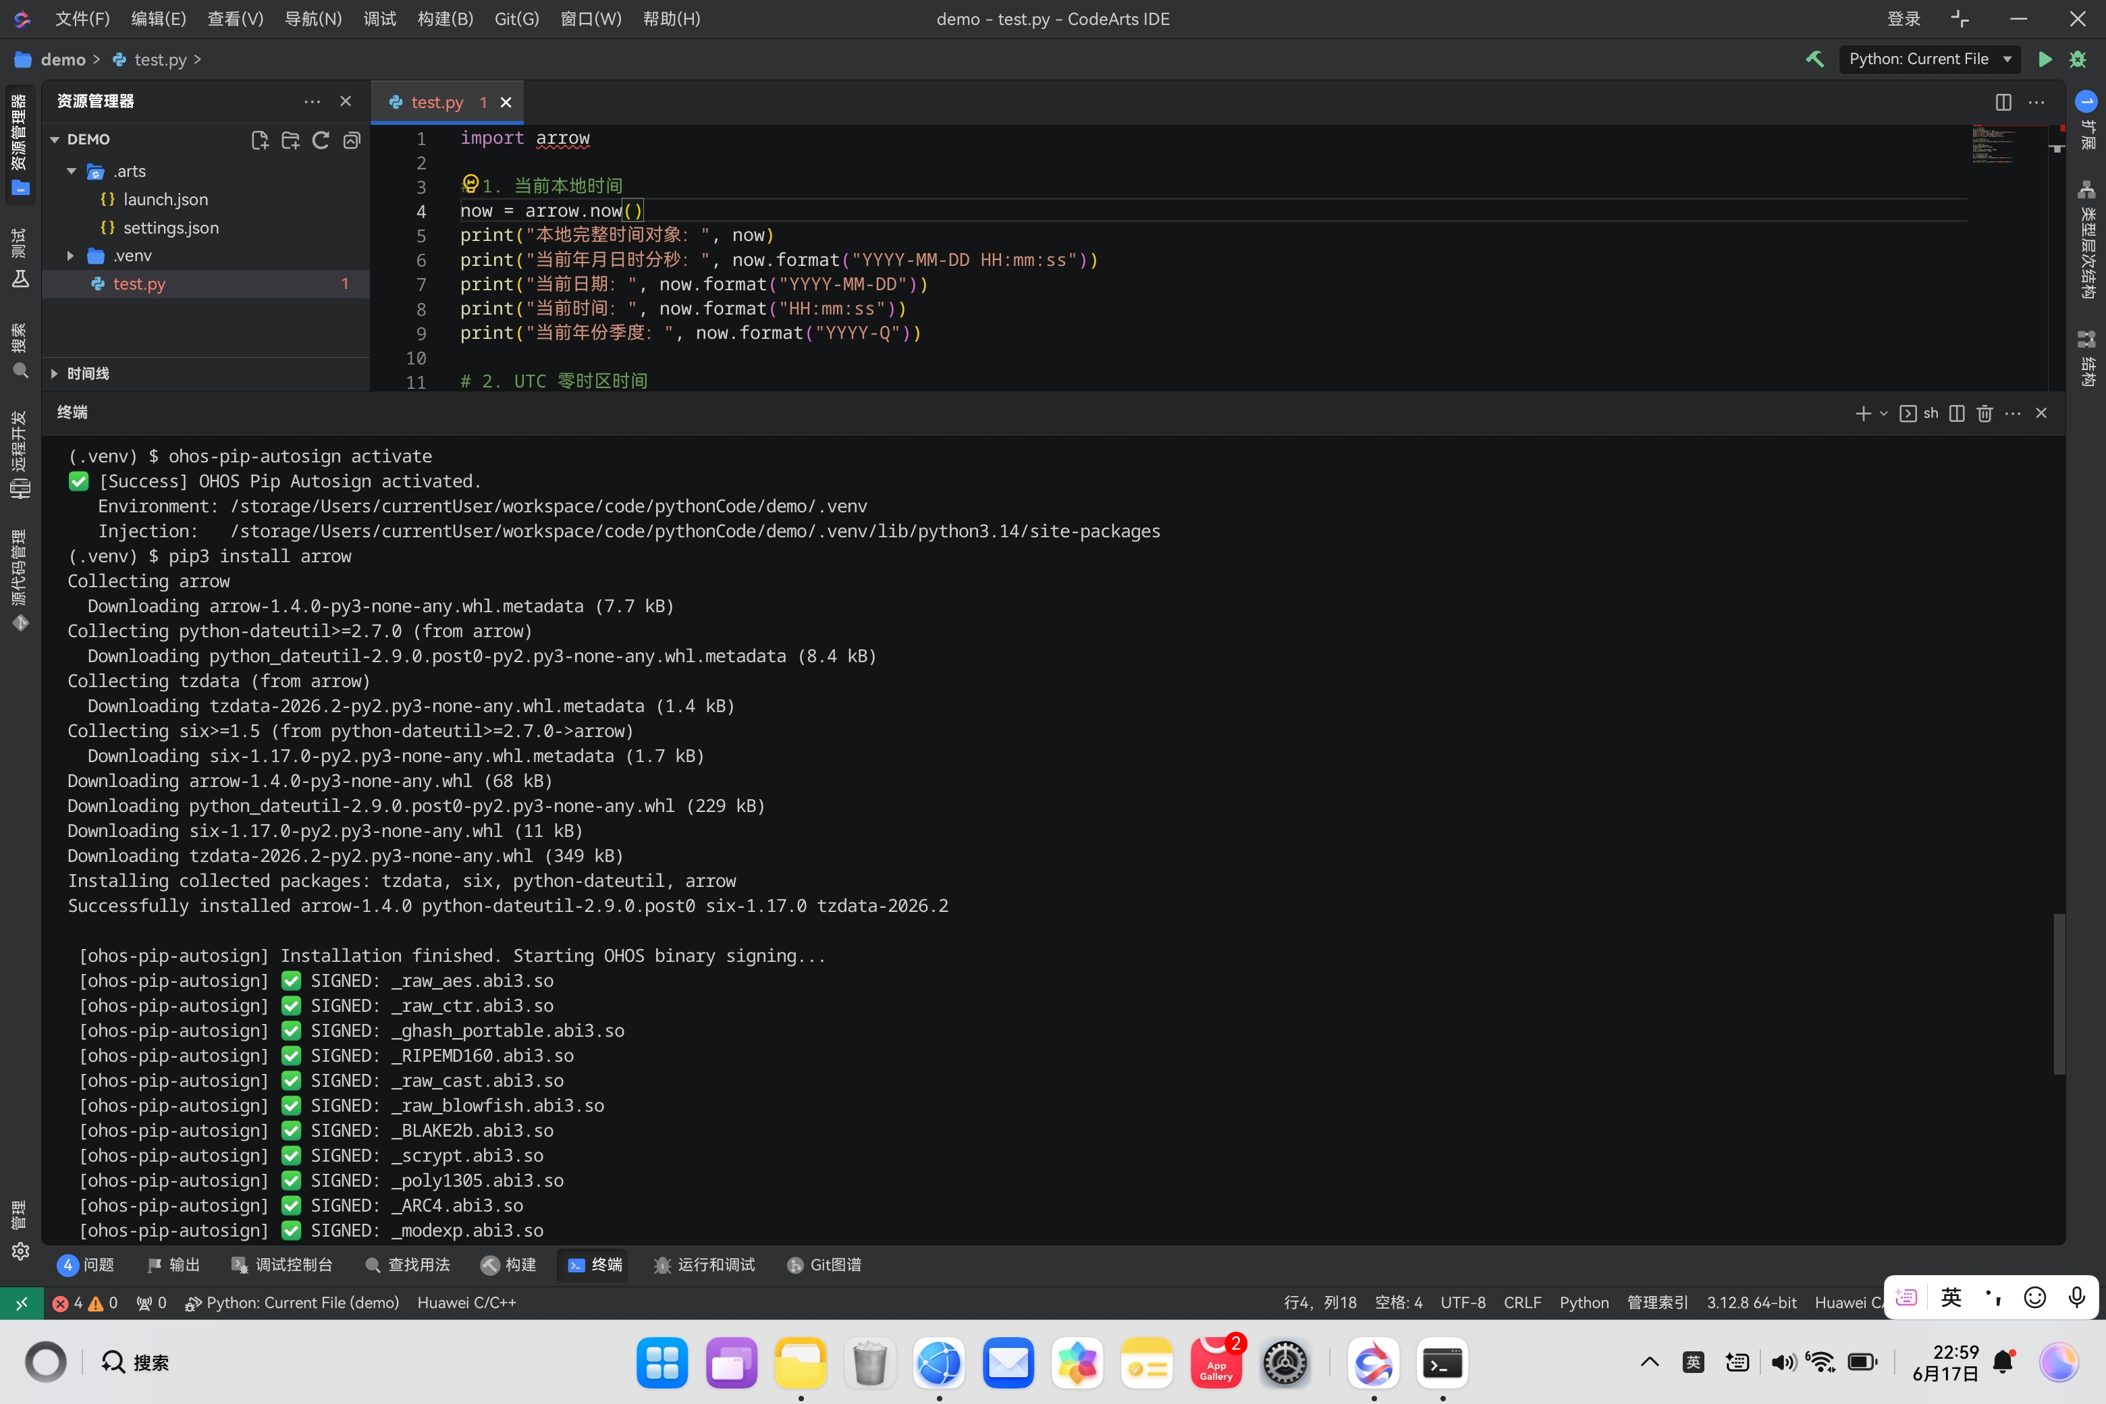
Task: Open the 构建(B) menu
Action: (x=445, y=19)
